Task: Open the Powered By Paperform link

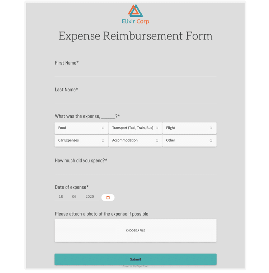Action: coord(135,266)
